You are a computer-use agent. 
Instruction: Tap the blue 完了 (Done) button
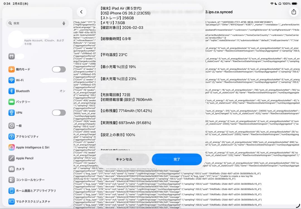coord(177,159)
